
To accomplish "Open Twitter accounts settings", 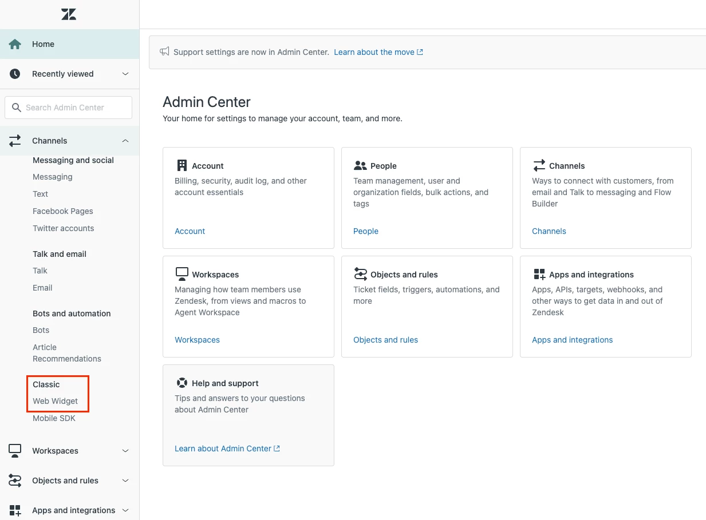I will pyautogui.click(x=63, y=228).
